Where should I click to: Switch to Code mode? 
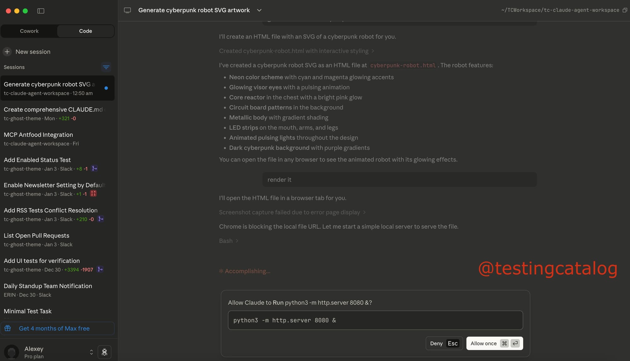click(85, 31)
